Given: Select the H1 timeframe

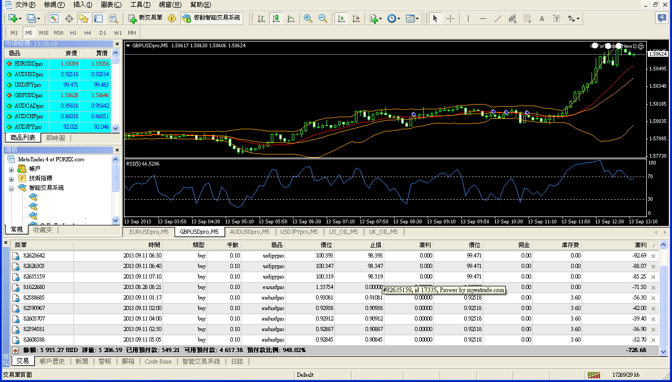Looking at the screenshot, I should (x=73, y=33).
